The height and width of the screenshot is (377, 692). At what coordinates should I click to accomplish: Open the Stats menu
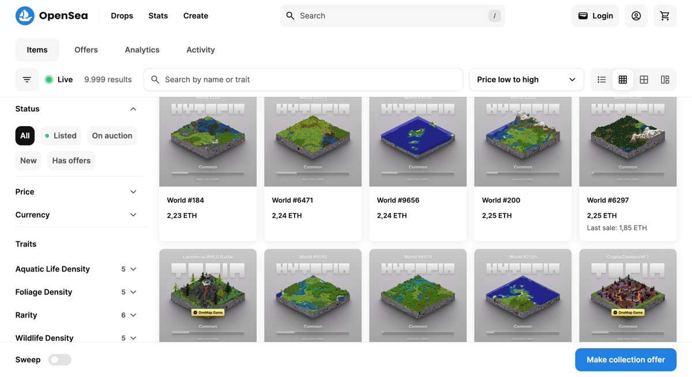point(158,16)
